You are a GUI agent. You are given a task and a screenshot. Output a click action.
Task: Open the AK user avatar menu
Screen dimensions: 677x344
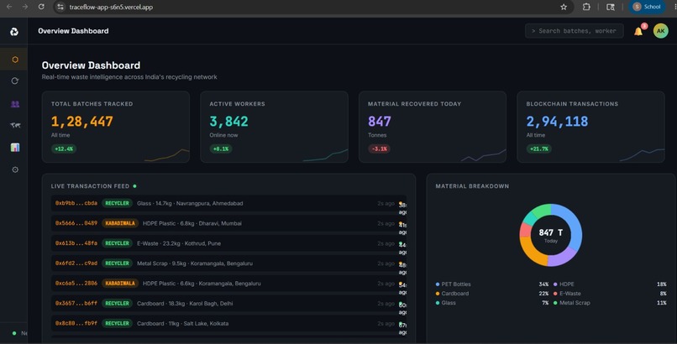coord(660,31)
